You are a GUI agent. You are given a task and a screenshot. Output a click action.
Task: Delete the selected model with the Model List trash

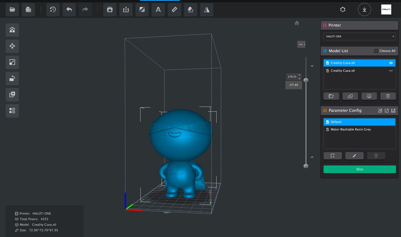coord(388,96)
